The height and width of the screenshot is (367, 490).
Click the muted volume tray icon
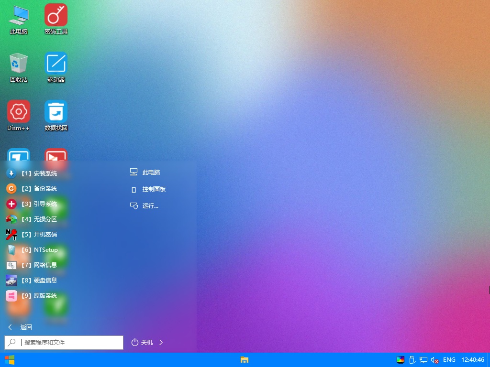pos(435,360)
